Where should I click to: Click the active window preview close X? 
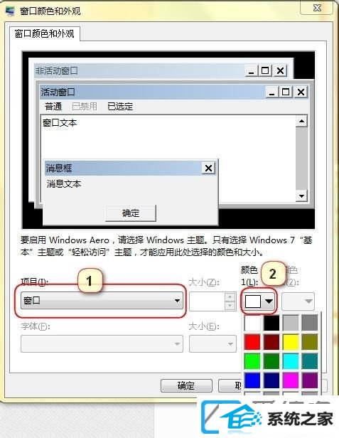pos(301,92)
